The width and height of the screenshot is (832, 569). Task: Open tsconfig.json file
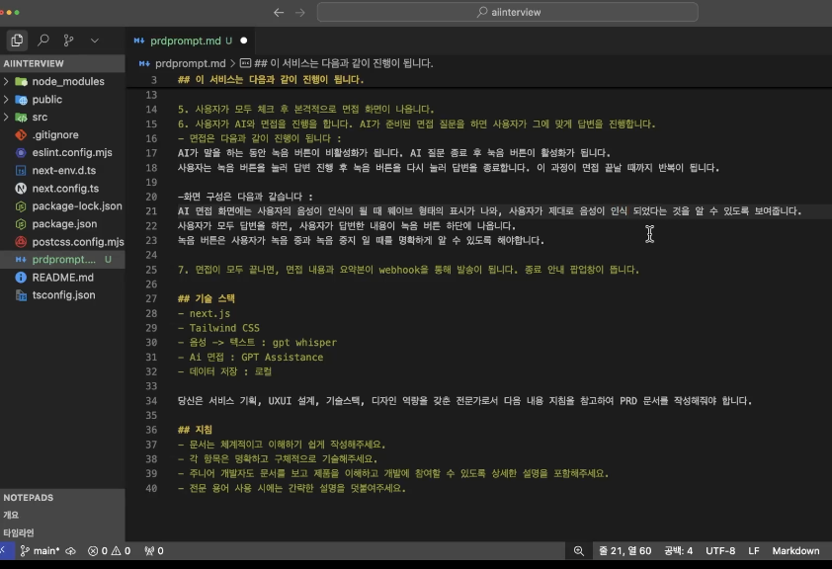click(62, 294)
